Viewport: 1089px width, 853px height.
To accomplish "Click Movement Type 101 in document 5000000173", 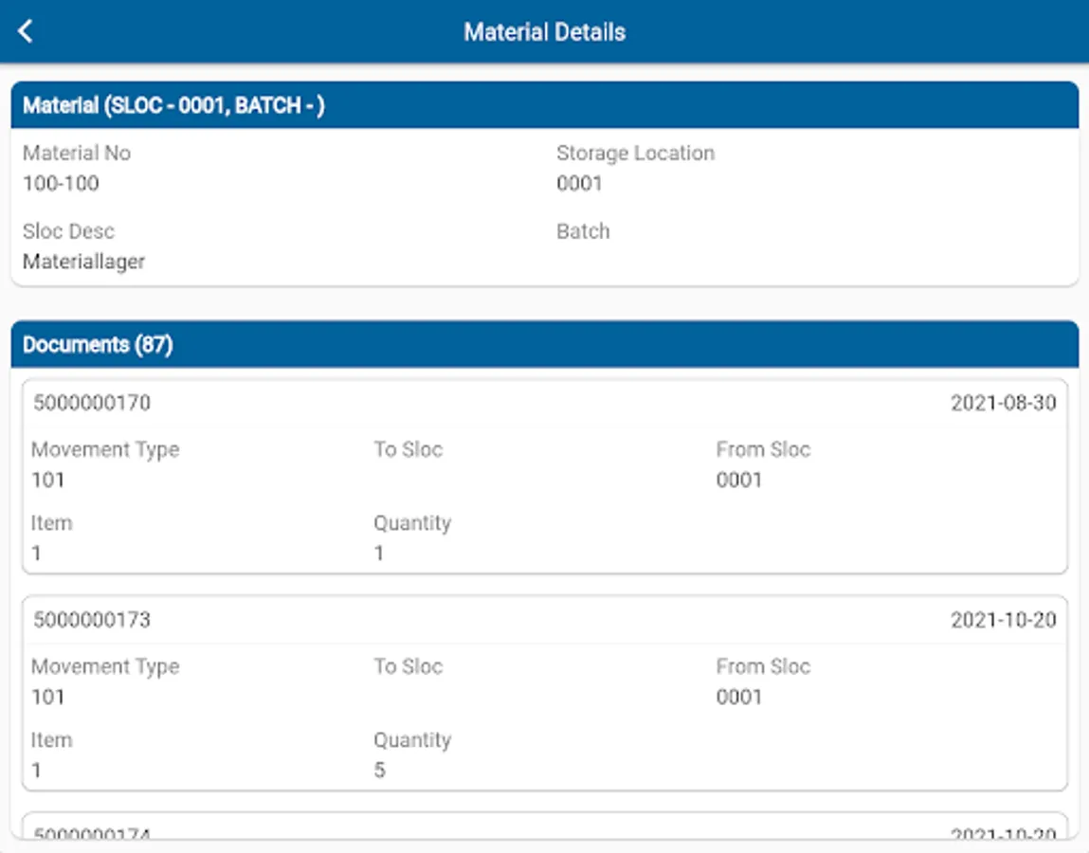I will tap(48, 697).
